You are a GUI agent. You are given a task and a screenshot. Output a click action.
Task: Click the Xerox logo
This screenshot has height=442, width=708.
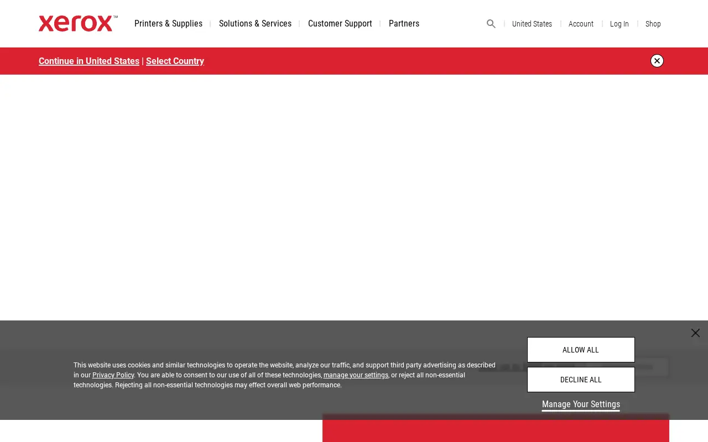click(78, 23)
